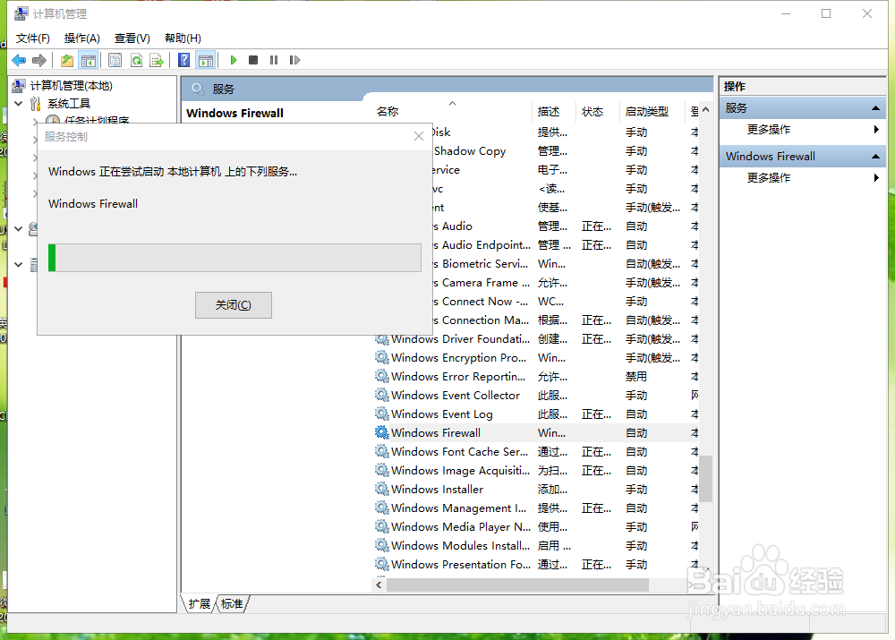Image resolution: width=895 pixels, height=640 pixels.
Task: Select the Shadow Copy service row
Action: [x=565, y=150]
